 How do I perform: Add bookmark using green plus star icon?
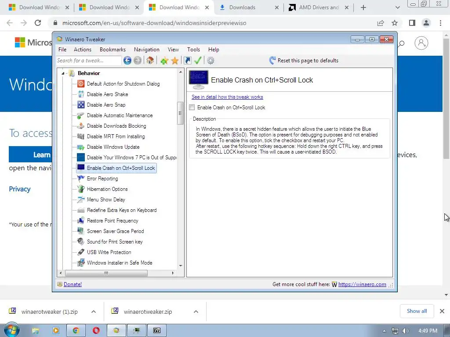[164, 61]
